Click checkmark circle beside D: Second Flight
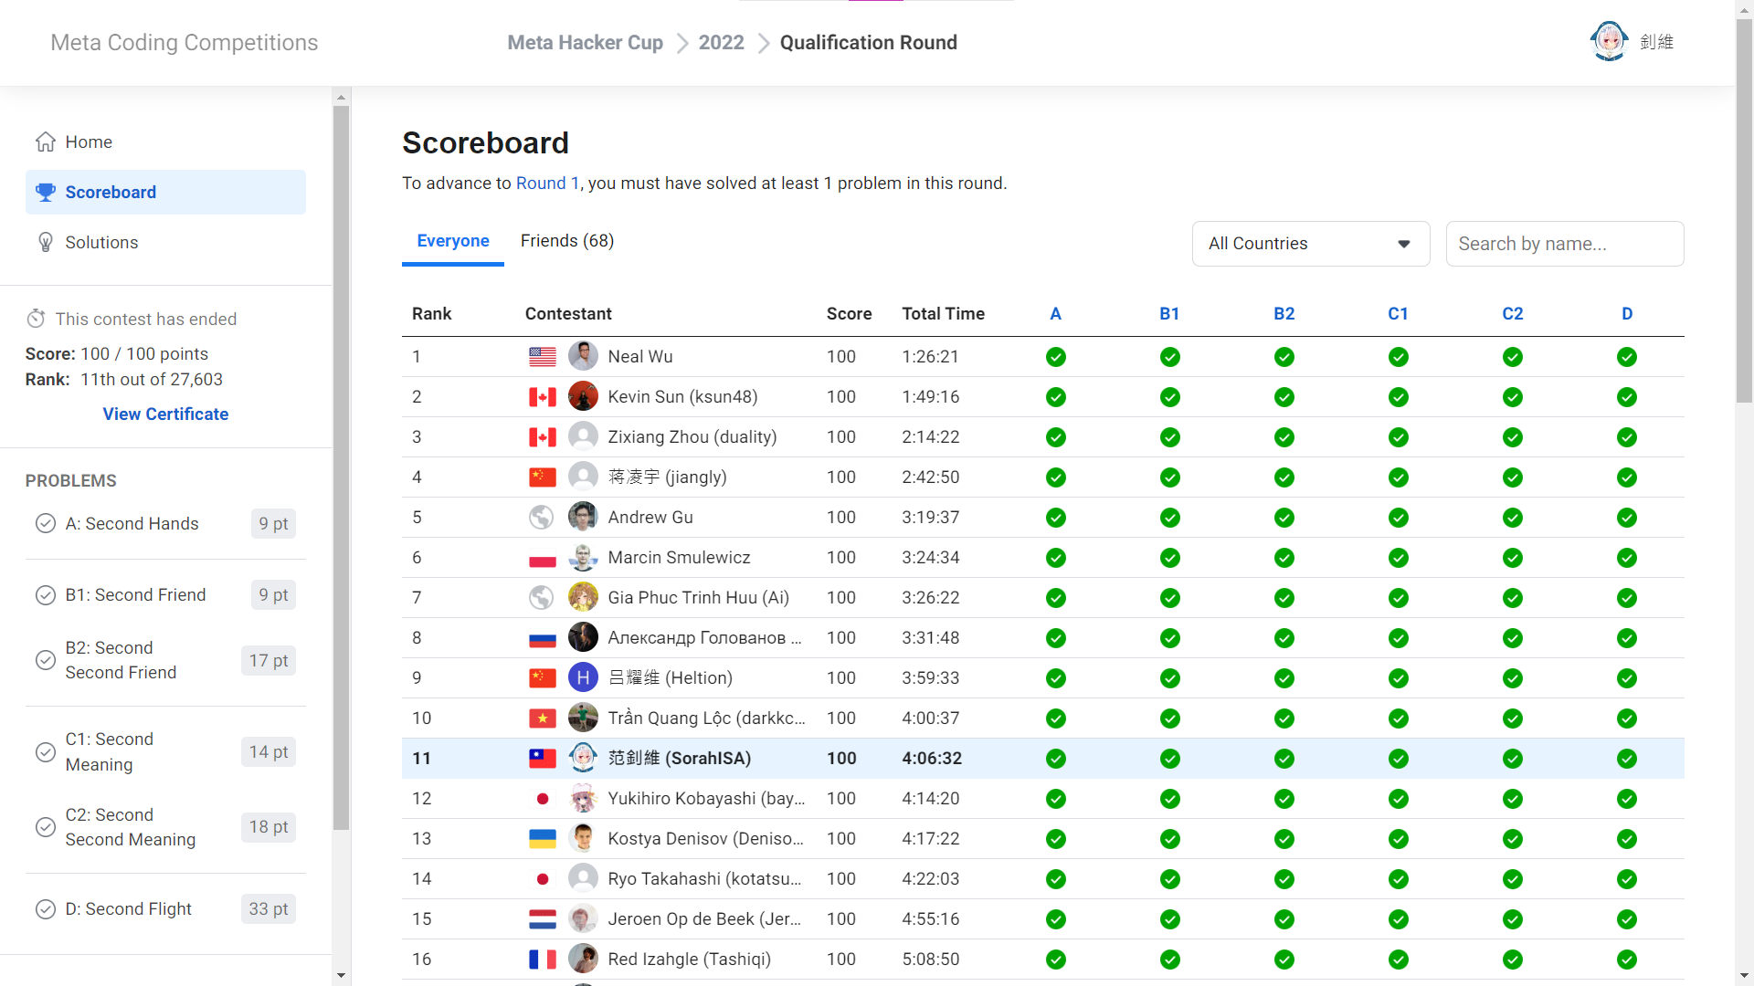This screenshot has height=986, width=1754. click(x=46, y=908)
